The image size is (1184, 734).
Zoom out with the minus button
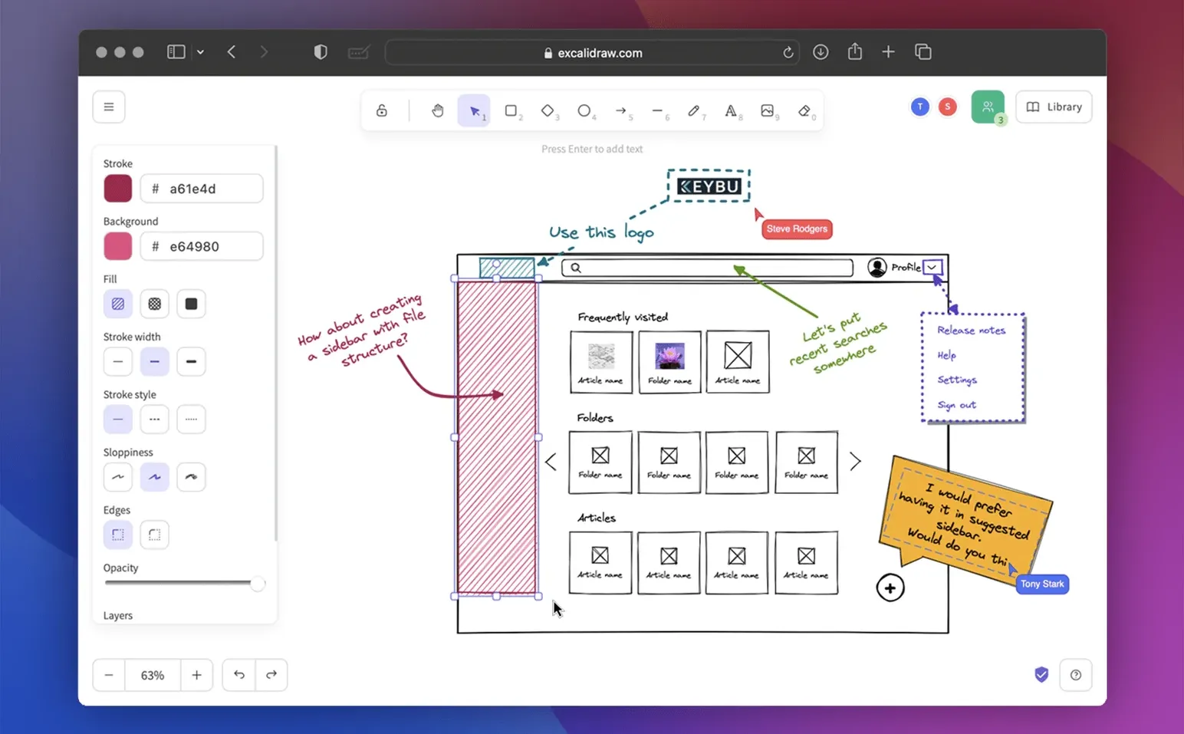(109, 675)
